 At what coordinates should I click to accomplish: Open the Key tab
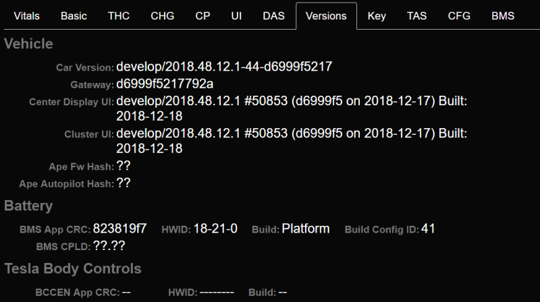click(377, 16)
